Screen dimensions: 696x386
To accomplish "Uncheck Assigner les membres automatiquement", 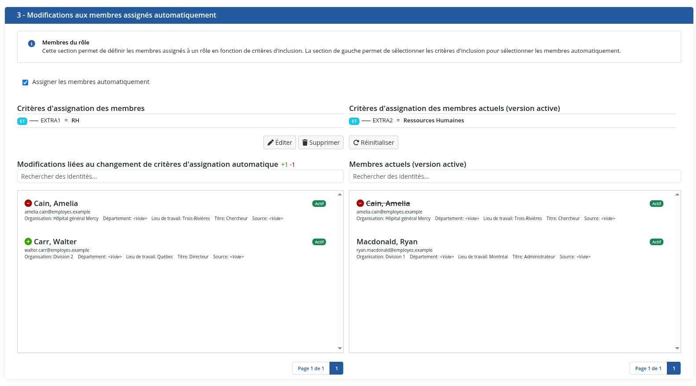I will [x=26, y=82].
